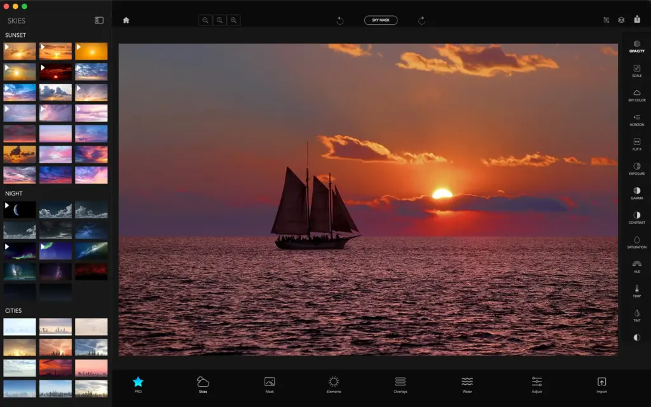Open the layers stack icon

[621, 20]
